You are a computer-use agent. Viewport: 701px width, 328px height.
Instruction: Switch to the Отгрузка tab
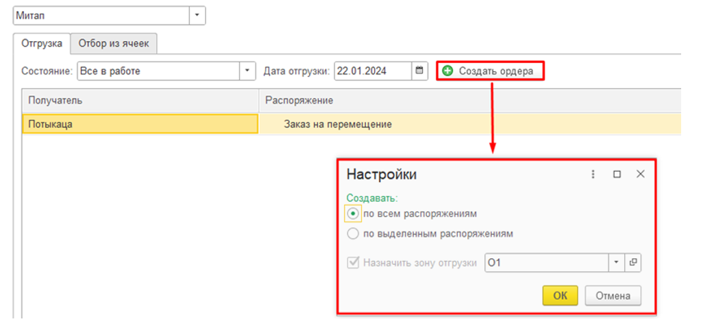click(x=42, y=44)
